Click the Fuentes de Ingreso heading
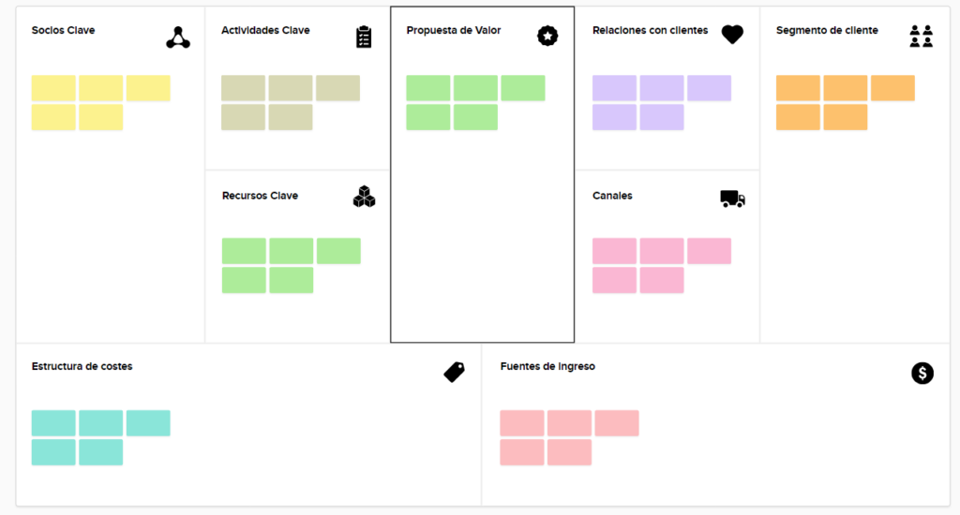960x515 pixels. click(547, 366)
